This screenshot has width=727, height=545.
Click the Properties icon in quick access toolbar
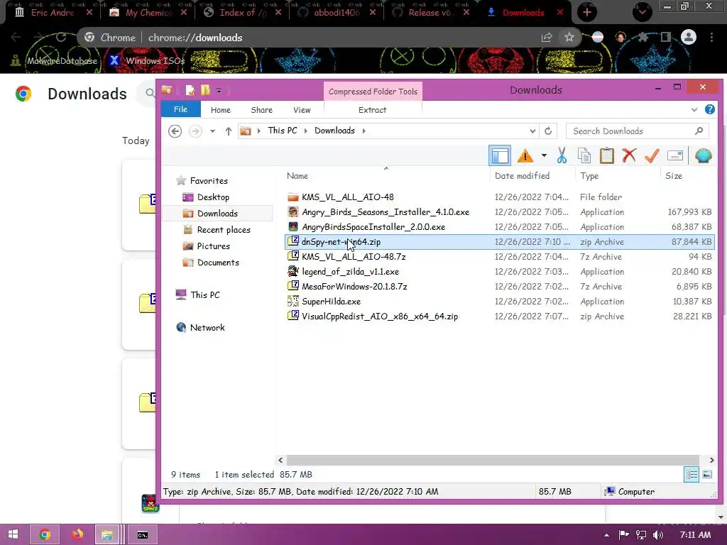pos(190,90)
